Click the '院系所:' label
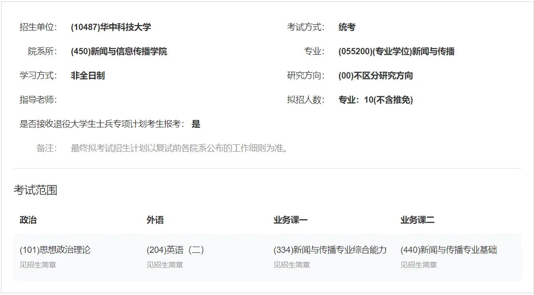Image resolution: width=534 pixels, height=295 pixels. pyautogui.click(x=43, y=51)
